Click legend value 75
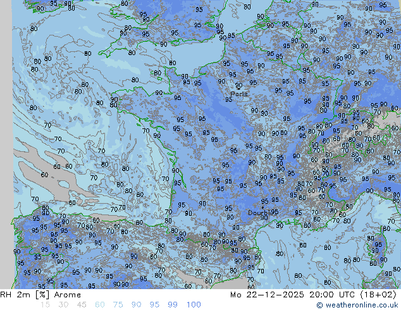Image resolution: width=401 pixels, height=310 pixels. pos(118,305)
